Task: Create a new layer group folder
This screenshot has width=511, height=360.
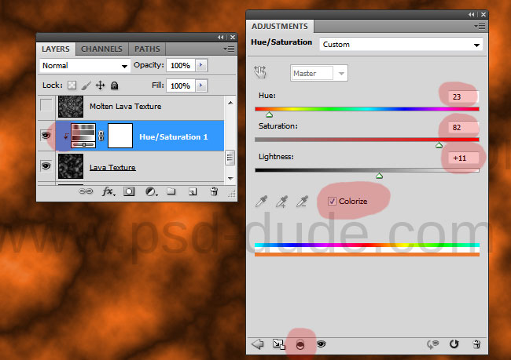Action: click(171, 191)
